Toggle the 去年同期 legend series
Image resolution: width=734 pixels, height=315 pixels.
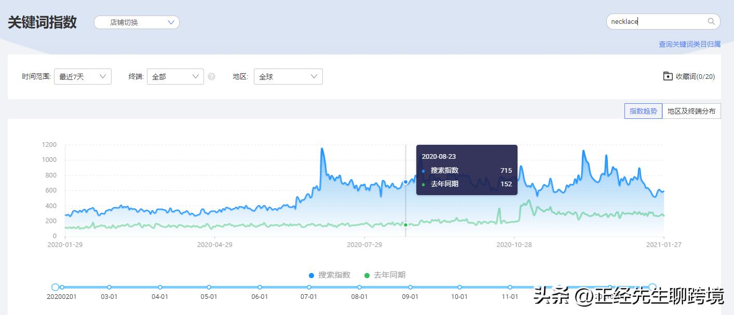point(385,275)
